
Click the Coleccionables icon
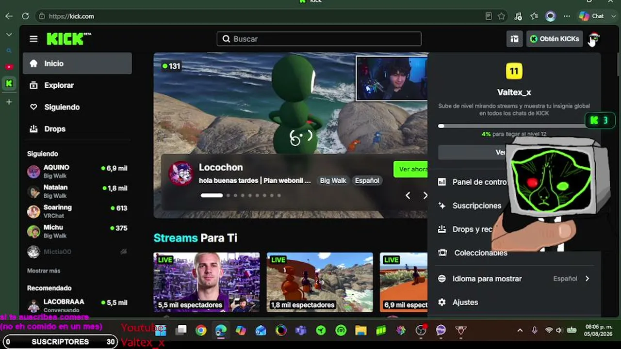pos(442,253)
